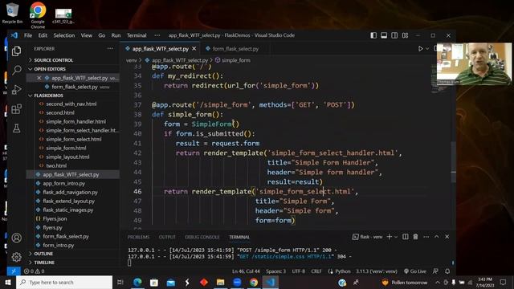Image resolution: width=514 pixels, height=289 pixels.
Task: Click Windows taskbar search box
Action: pyautogui.click(x=64, y=282)
